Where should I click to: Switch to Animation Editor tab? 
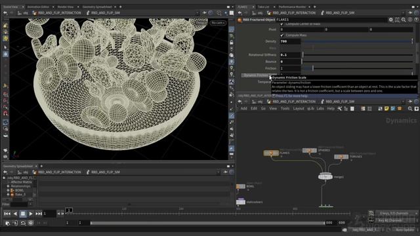38,7
